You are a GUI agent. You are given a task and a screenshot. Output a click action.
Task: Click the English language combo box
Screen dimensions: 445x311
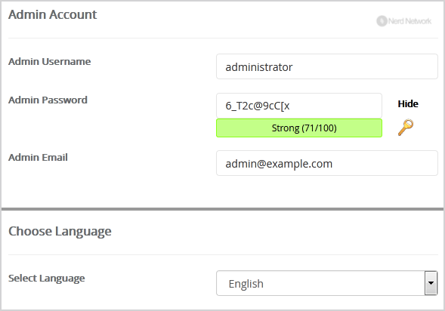[326, 283]
